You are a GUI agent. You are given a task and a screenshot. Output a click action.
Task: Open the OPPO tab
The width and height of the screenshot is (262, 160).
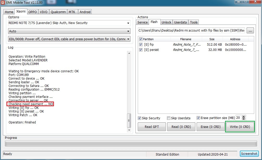coord(32,12)
